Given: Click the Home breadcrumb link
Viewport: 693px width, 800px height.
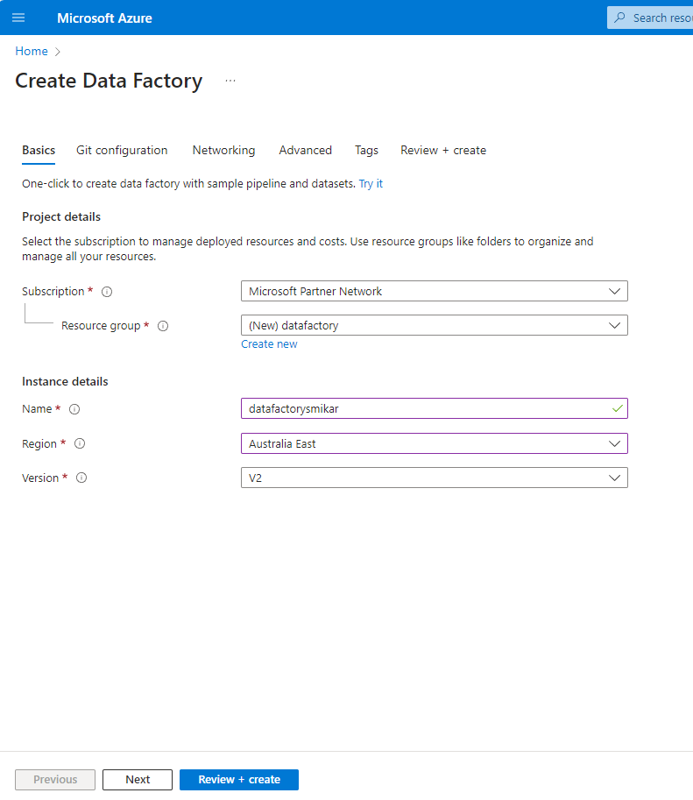Looking at the screenshot, I should point(32,52).
